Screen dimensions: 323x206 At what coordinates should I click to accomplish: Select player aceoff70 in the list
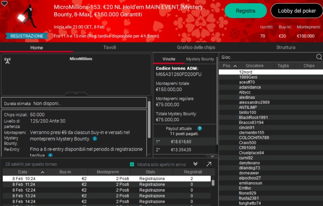pyautogui.click(x=271, y=82)
